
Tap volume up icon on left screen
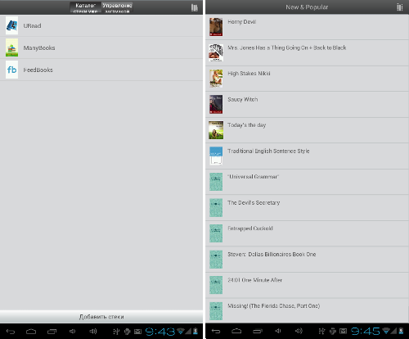click(93, 331)
